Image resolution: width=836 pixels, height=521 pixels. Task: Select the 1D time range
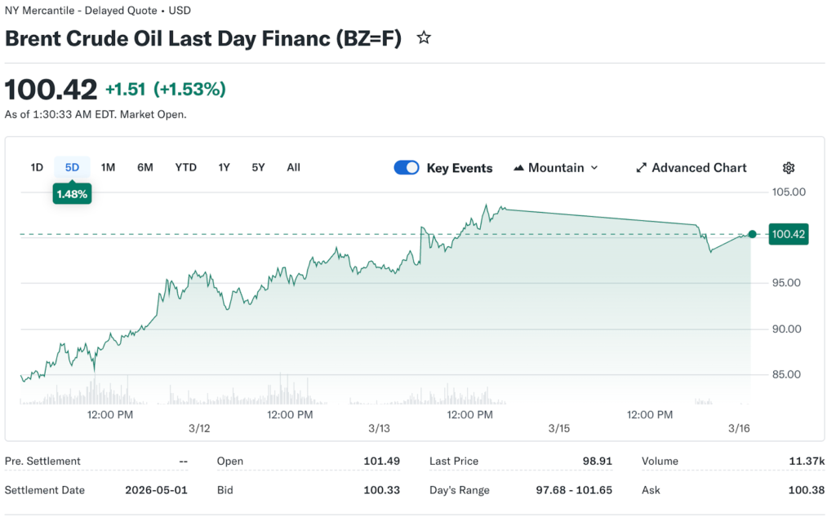[x=37, y=167]
